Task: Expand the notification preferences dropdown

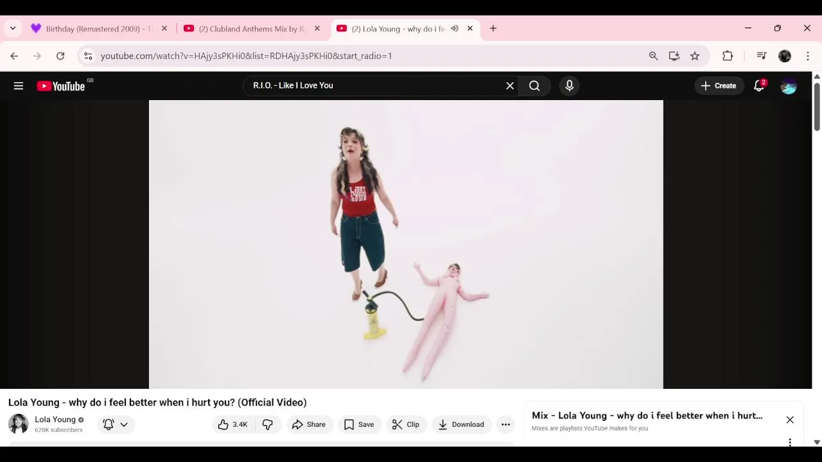Action: [x=116, y=425]
